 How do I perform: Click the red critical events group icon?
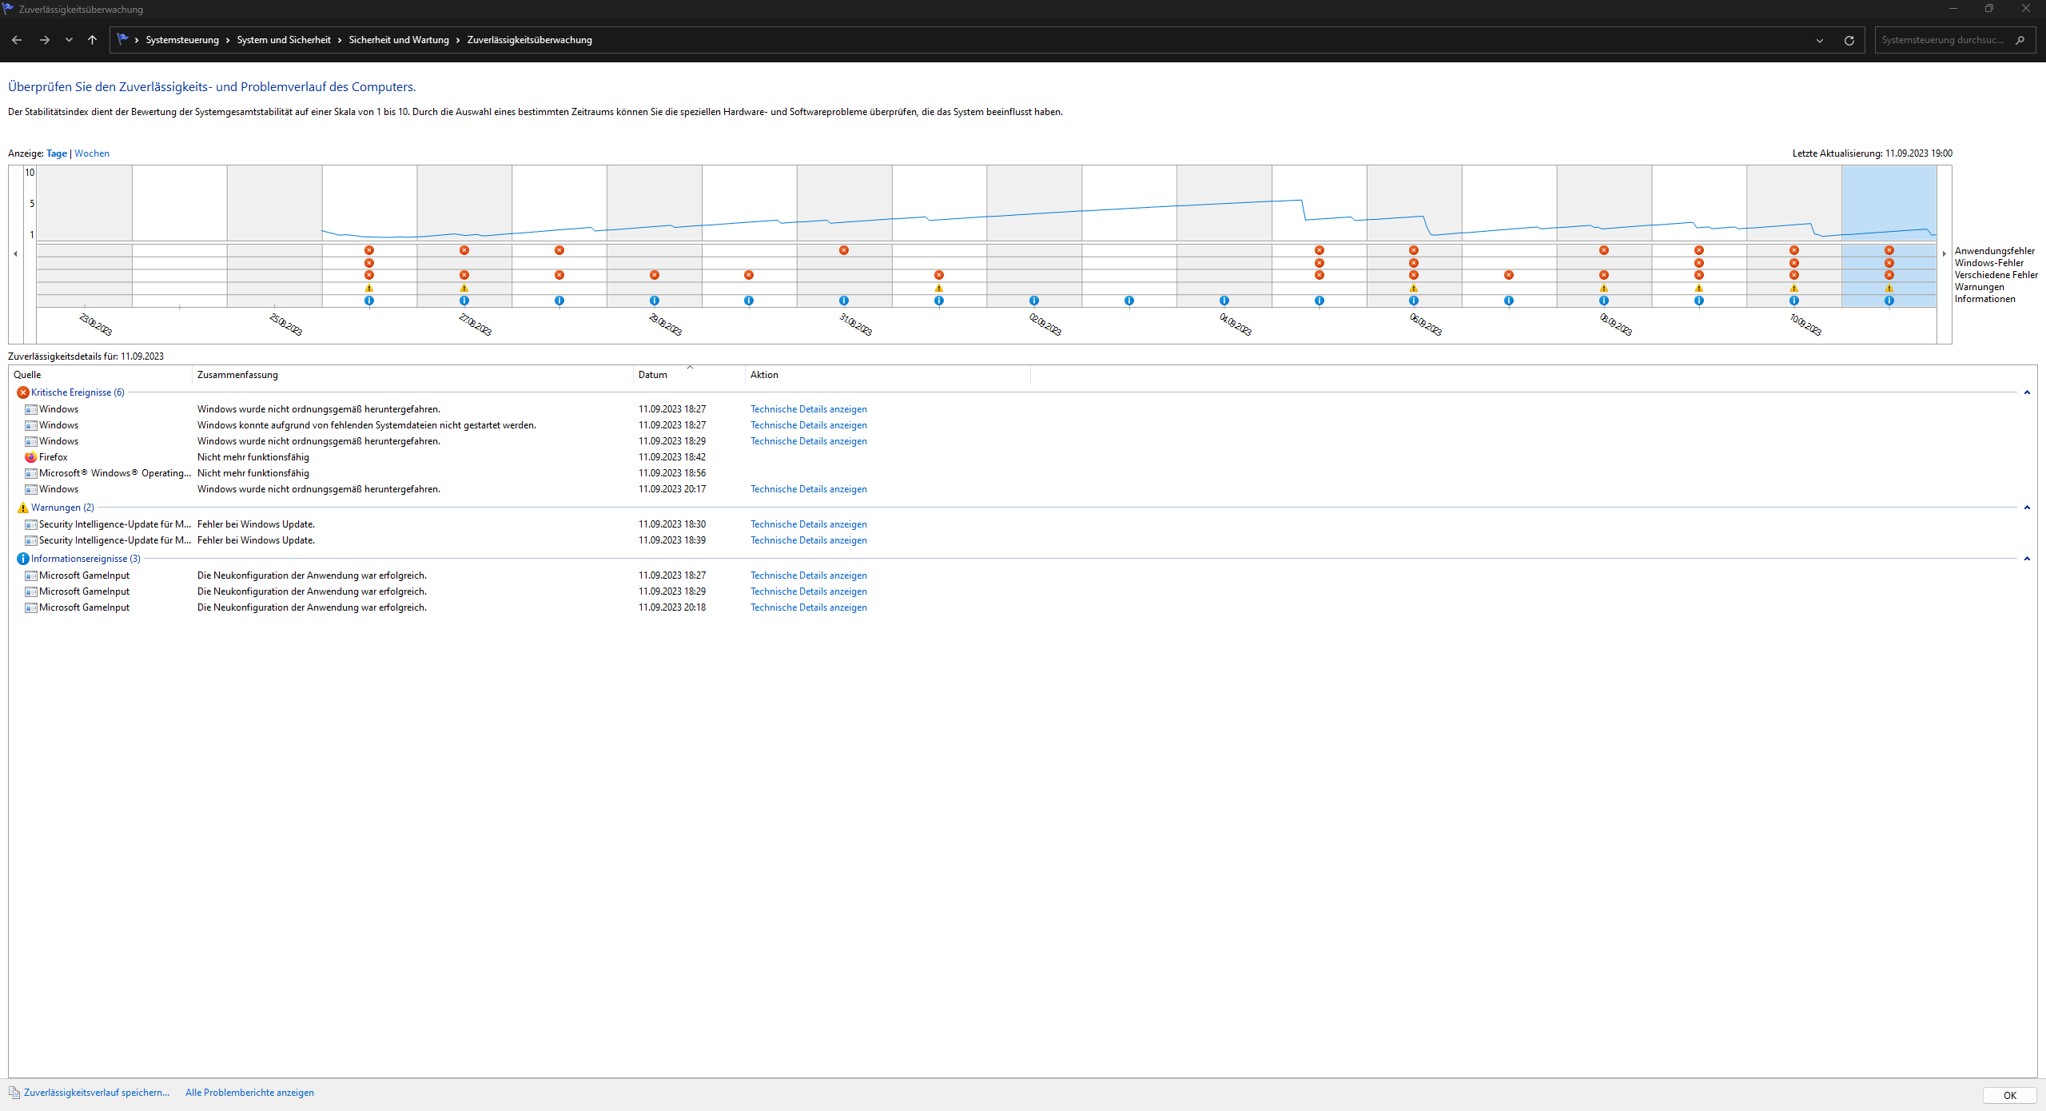coord(22,392)
